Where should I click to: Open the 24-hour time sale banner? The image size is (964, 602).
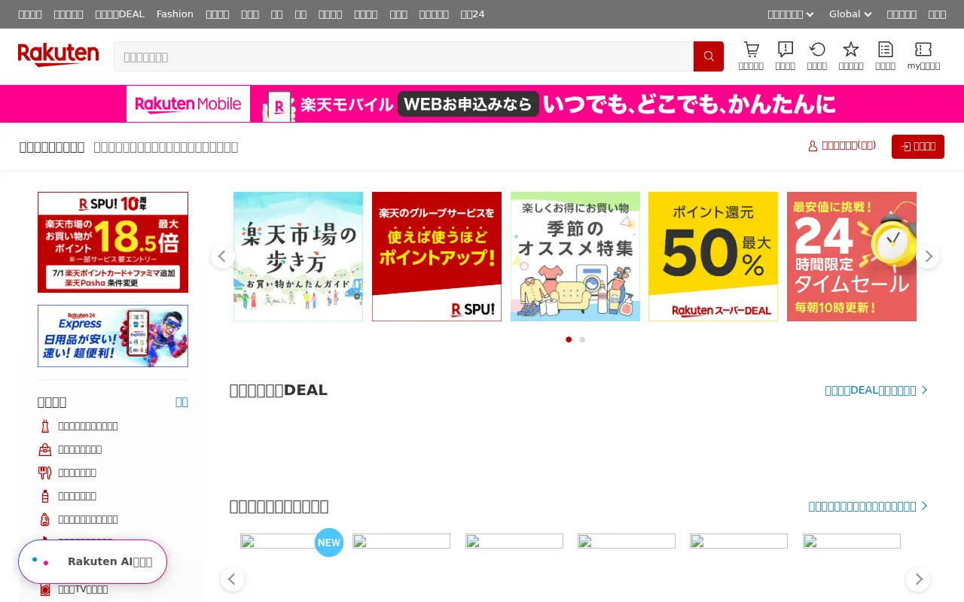click(852, 257)
